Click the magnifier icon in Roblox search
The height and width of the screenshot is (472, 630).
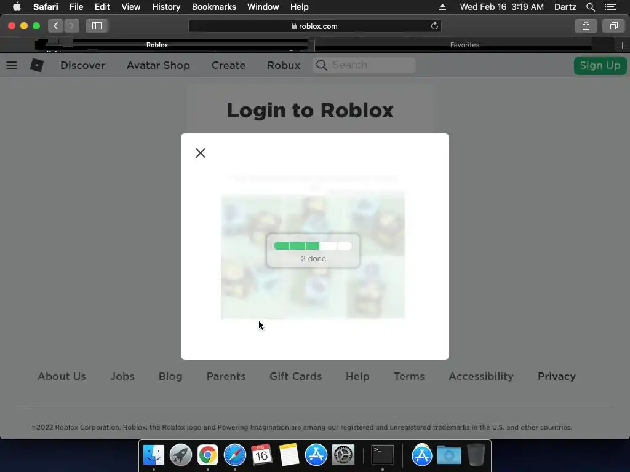click(321, 65)
